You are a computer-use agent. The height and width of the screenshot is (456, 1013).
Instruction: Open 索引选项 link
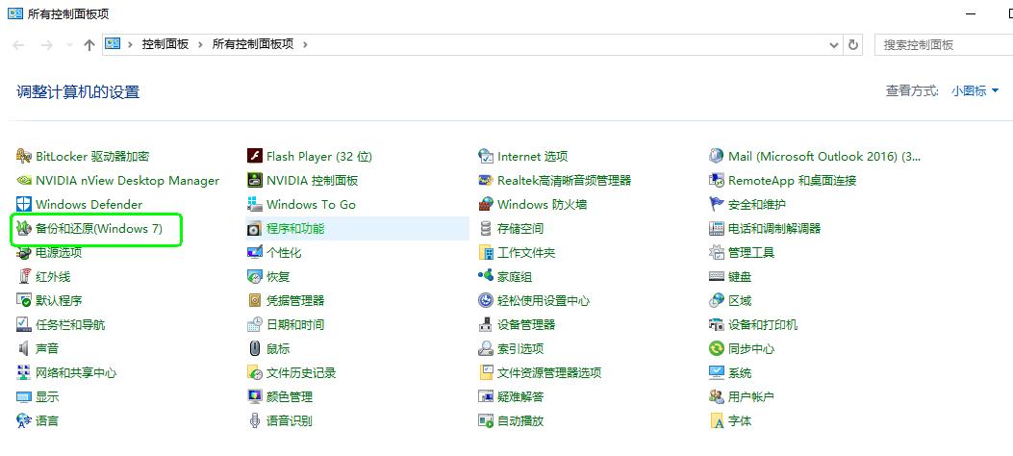[x=520, y=349]
